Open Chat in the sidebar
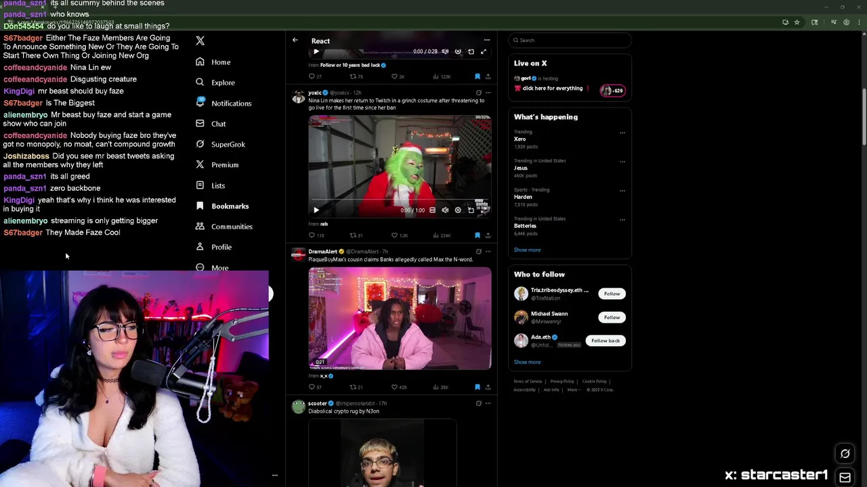The height and width of the screenshot is (487, 867). coord(211,124)
